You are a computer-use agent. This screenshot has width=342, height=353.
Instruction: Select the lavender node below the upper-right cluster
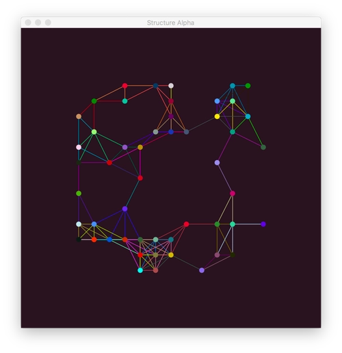(217, 163)
